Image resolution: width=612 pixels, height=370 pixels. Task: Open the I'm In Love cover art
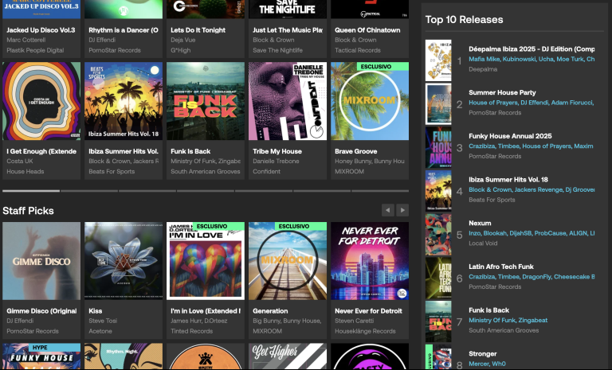pos(206,261)
